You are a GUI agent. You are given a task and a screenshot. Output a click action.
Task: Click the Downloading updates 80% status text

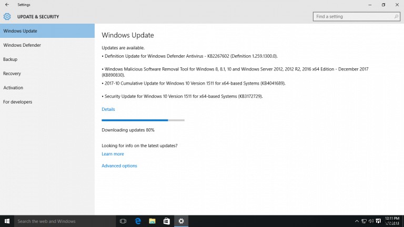coord(128,130)
